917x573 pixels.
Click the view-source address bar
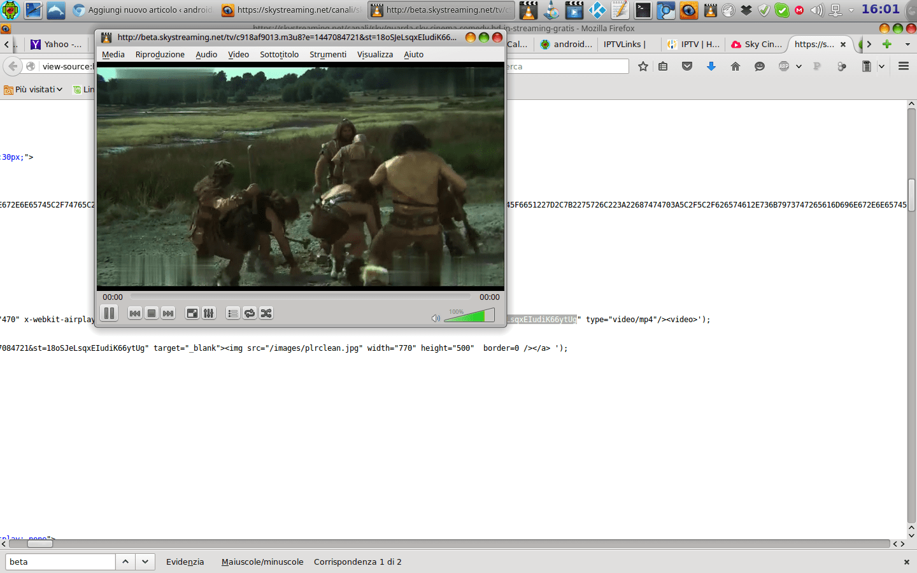coord(67,66)
